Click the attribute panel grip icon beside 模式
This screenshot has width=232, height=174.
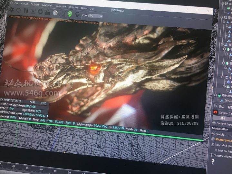pyautogui.click(x=216, y=106)
